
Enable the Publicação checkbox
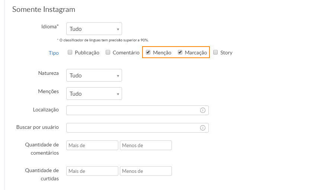click(x=70, y=53)
